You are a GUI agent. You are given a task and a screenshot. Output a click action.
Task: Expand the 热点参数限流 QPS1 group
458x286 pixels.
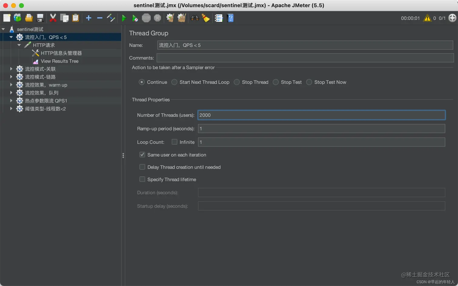pyautogui.click(x=11, y=100)
